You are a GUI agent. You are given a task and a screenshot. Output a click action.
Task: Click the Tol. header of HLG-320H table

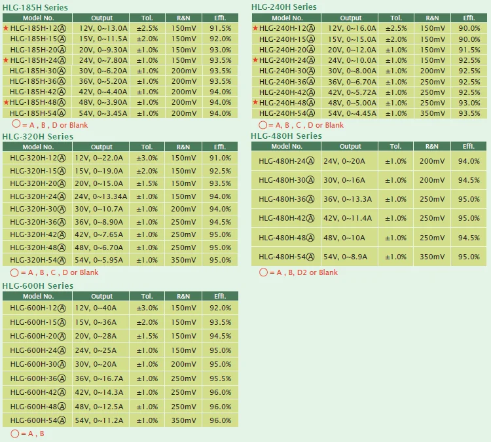[x=147, y=147]
